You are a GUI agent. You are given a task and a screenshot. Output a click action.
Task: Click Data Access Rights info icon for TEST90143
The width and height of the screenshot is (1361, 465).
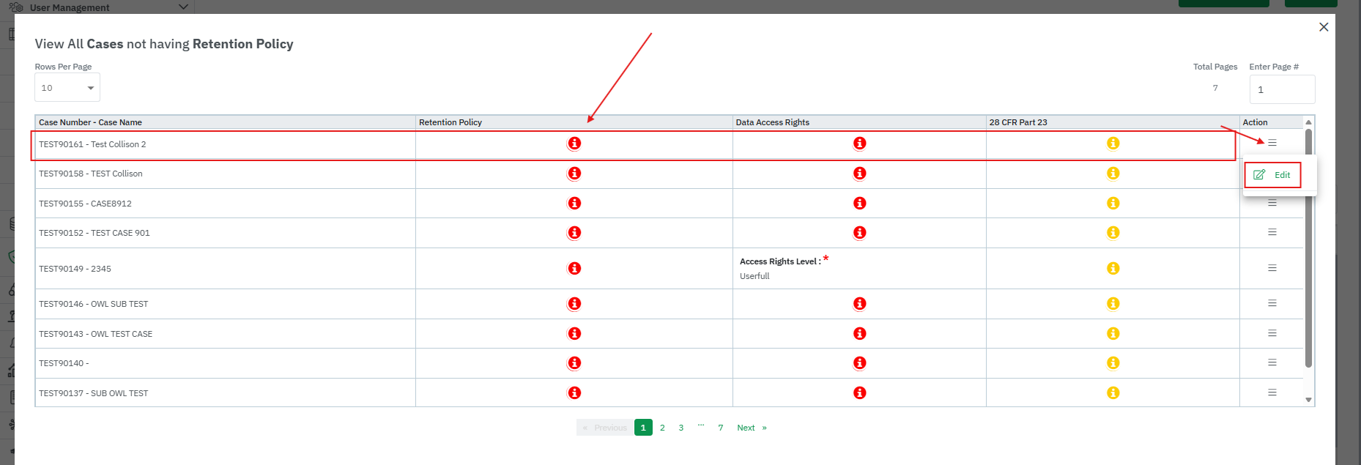[859, 334]
